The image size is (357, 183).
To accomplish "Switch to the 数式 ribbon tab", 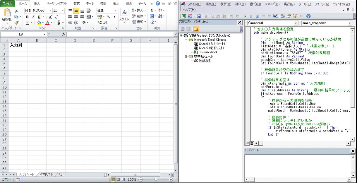I will 76,4.
